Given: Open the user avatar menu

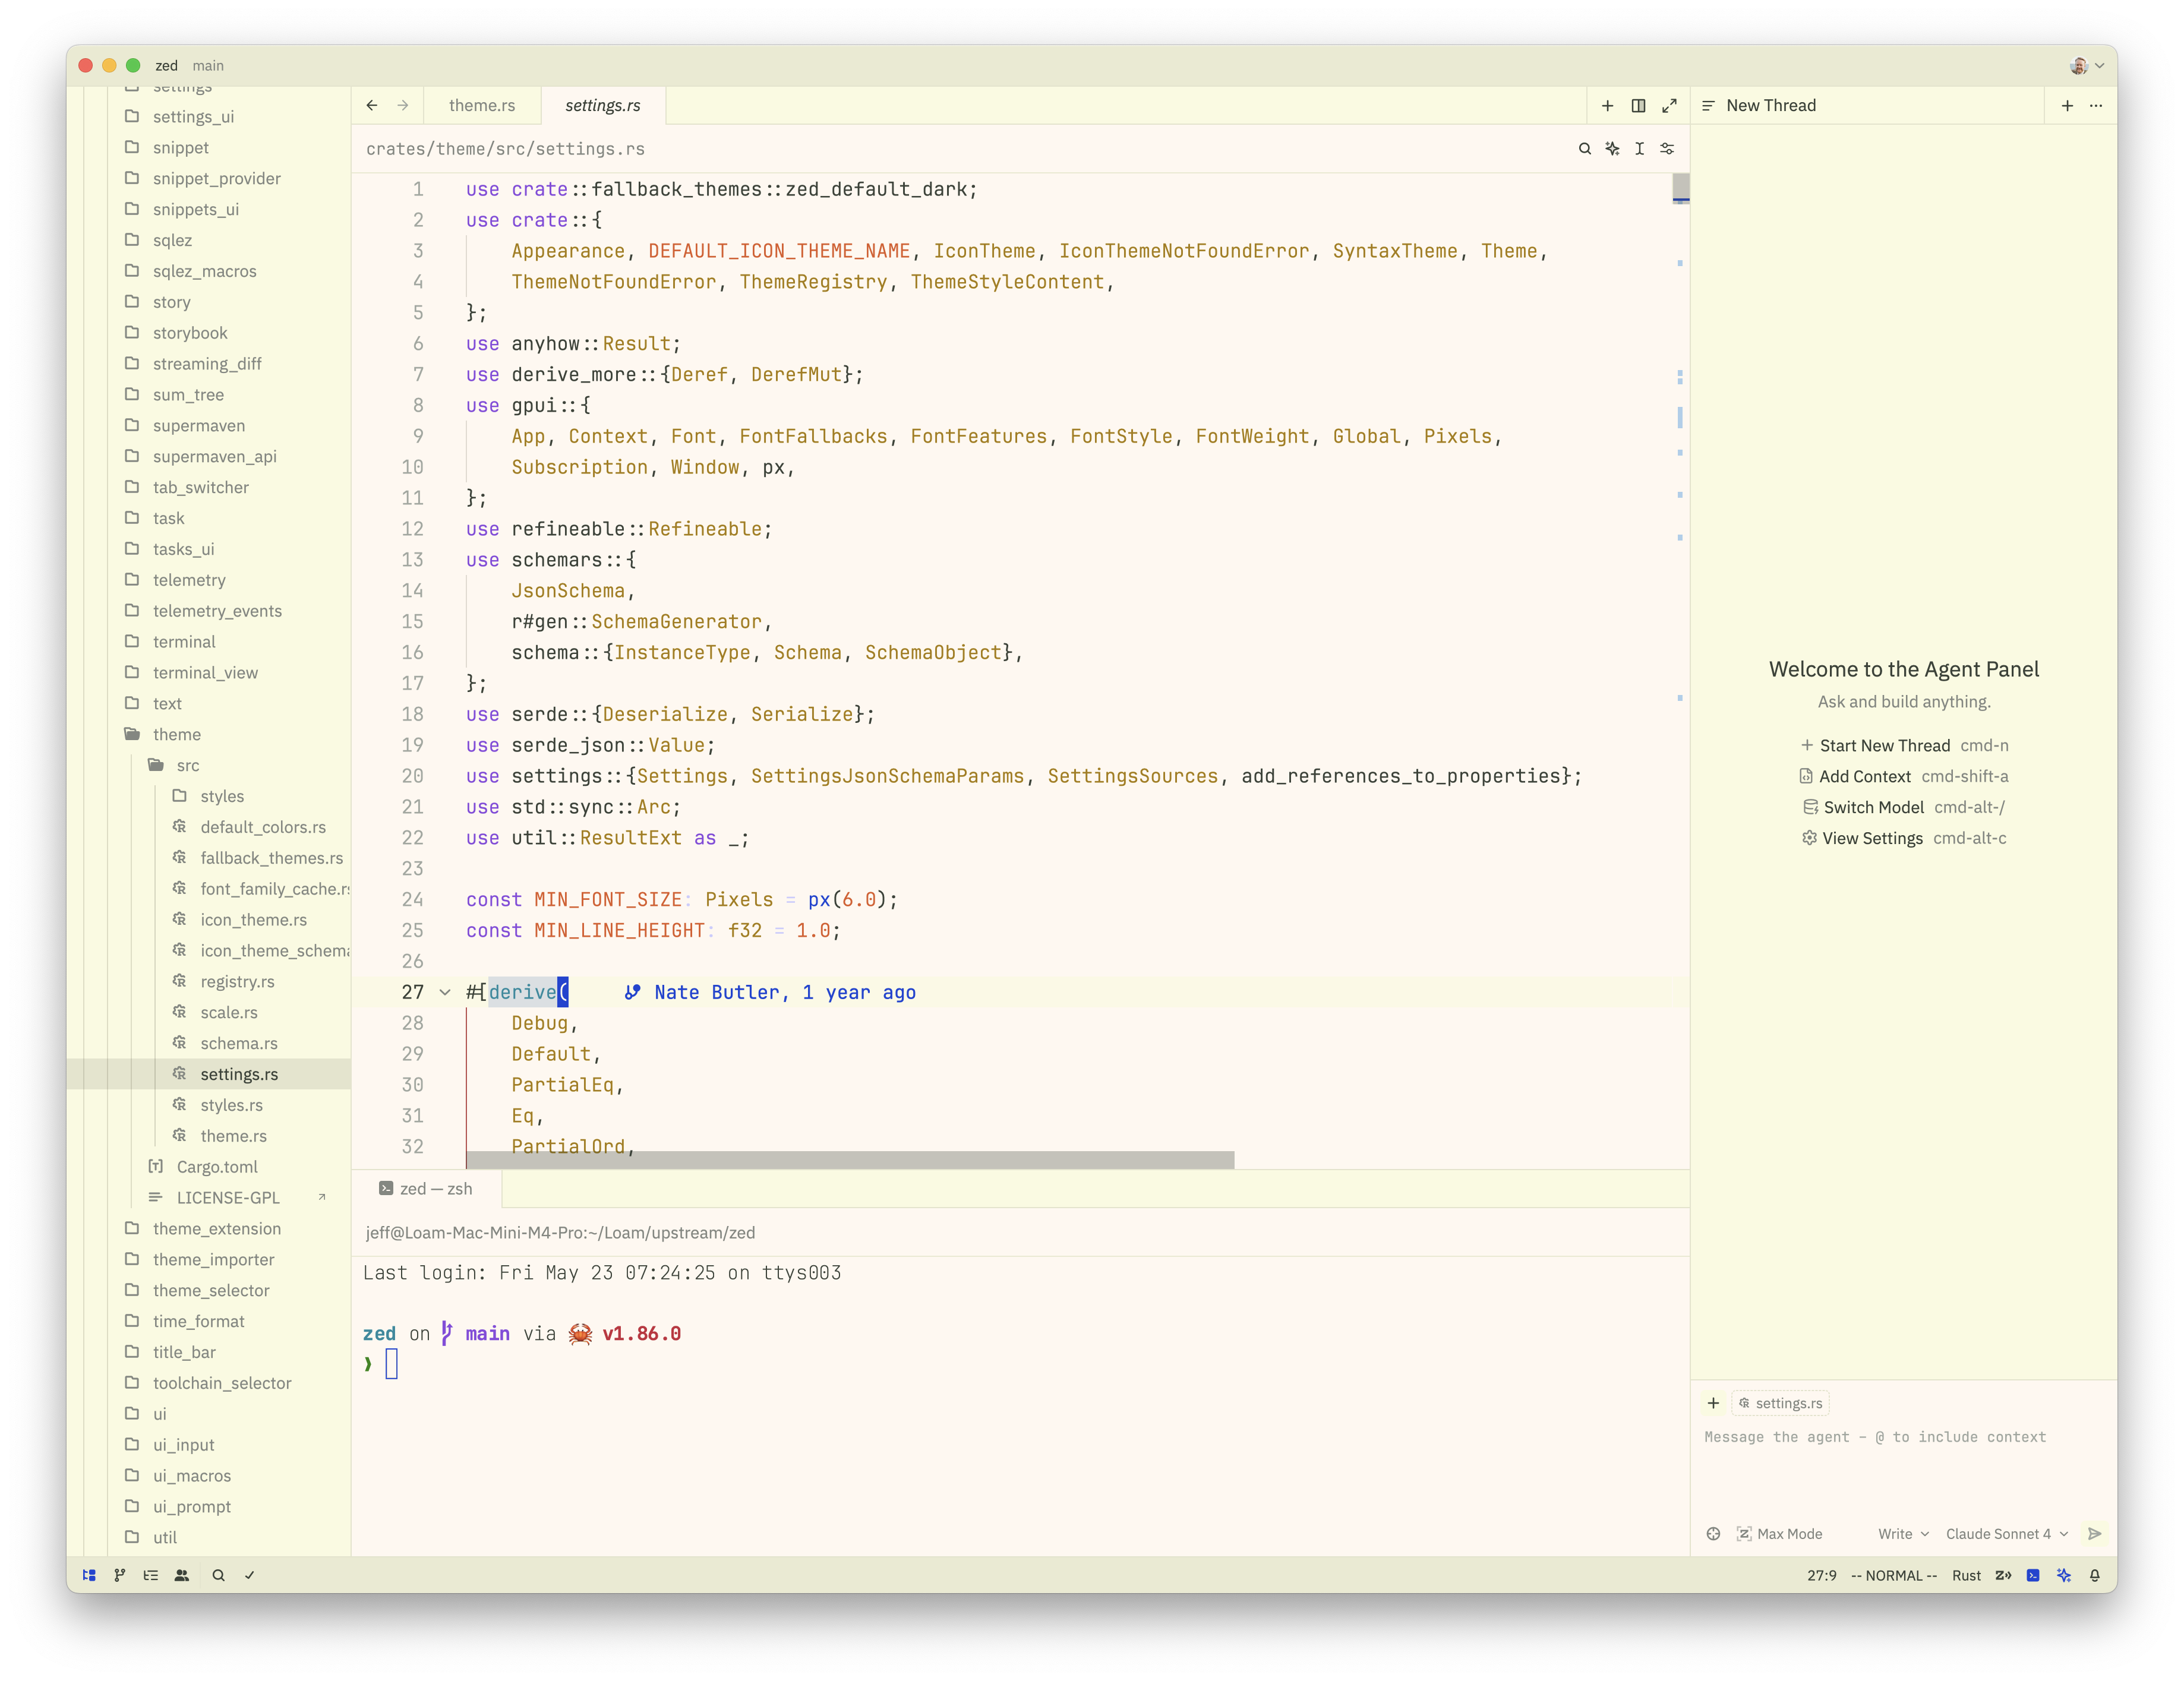Looking at the screenshot, I should 2086,65.
